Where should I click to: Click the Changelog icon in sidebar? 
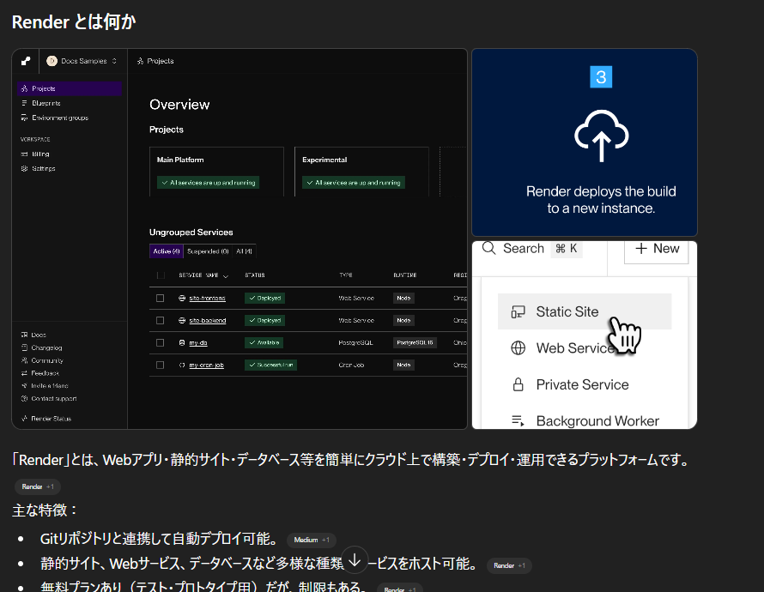click(24, 347)
